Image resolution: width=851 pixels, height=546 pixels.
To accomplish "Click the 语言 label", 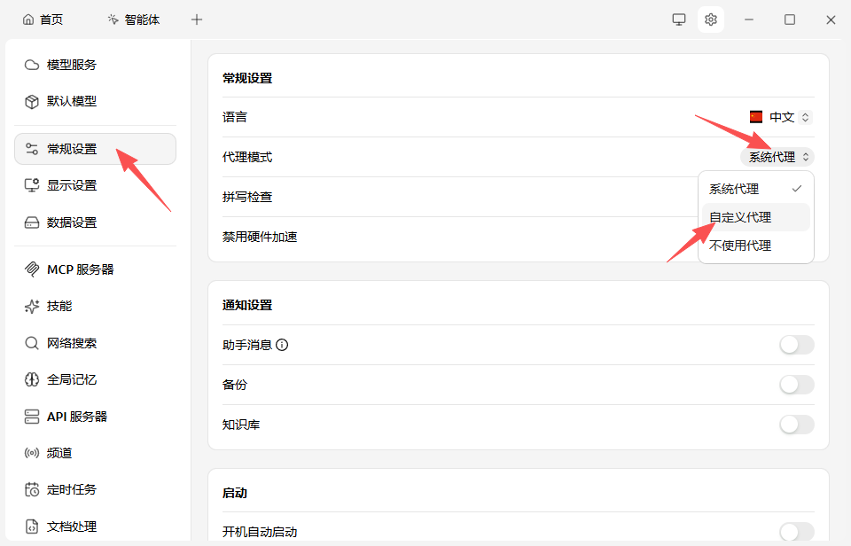I will pyautogui.click(x=234, y=117).
